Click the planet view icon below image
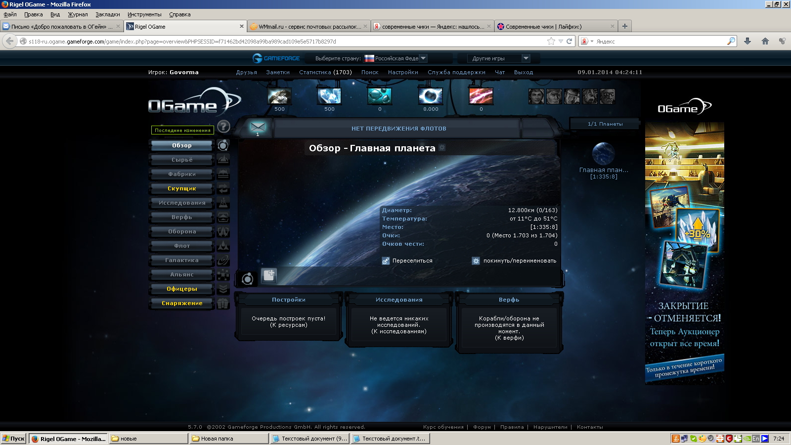Image resolution: width=791 pixels, height=445 pixels. click(247, 279)
